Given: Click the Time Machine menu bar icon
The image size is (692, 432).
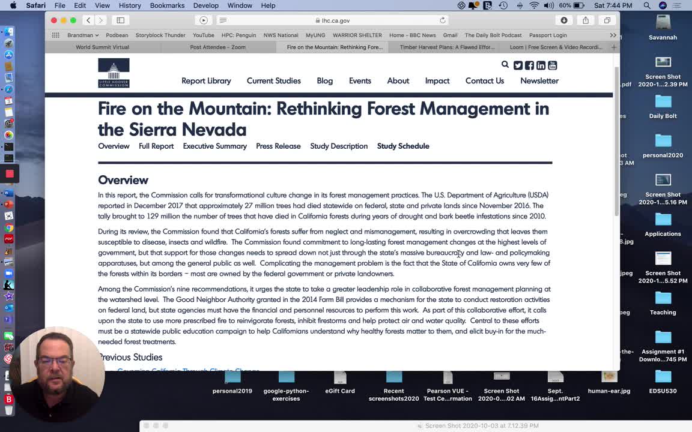Looking at the screenshot, I should pyautogui.click(x=503, y=5).
